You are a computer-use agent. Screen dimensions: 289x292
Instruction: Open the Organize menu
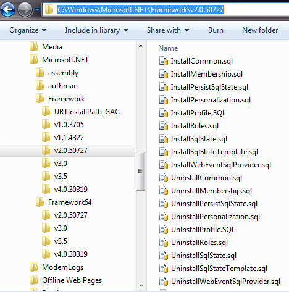(x=28, y=30)
